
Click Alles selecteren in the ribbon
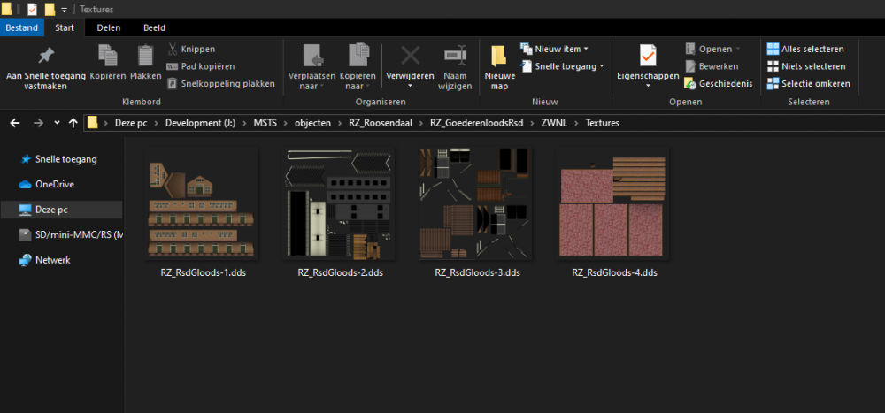click(807, 49)
